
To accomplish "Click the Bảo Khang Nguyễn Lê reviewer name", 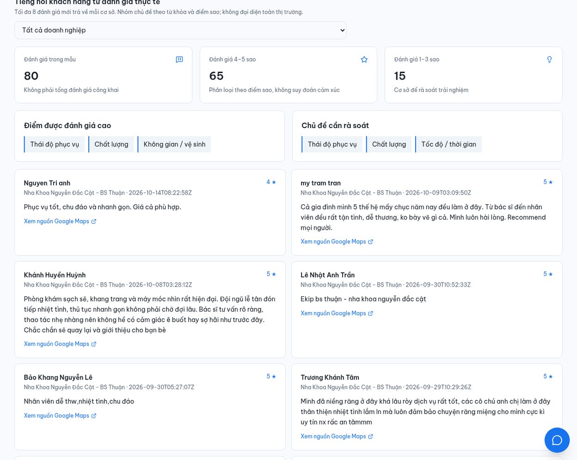I will [x=58, y=377].
